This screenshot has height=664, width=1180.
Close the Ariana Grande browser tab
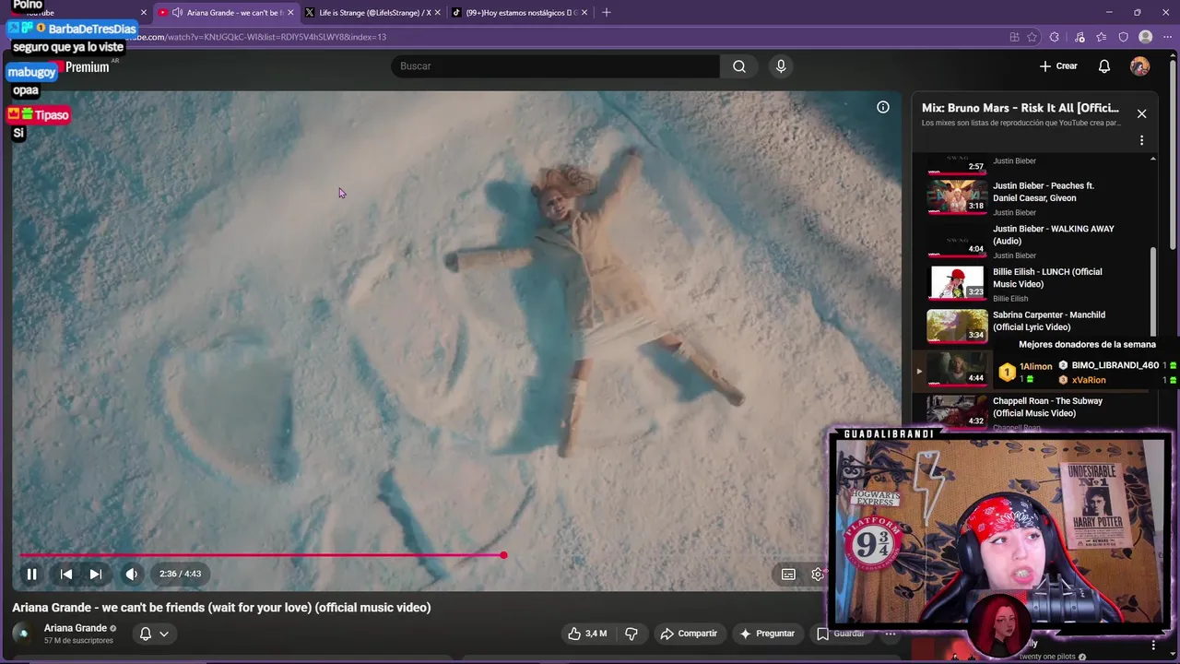(290, 13)
